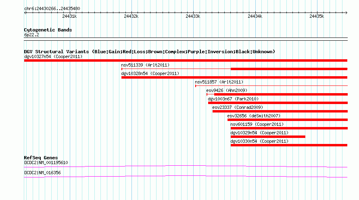This screenshot has width=359, height=200.
Task: Open the RefSeq Genes track title
Action: tap(41, 158)
